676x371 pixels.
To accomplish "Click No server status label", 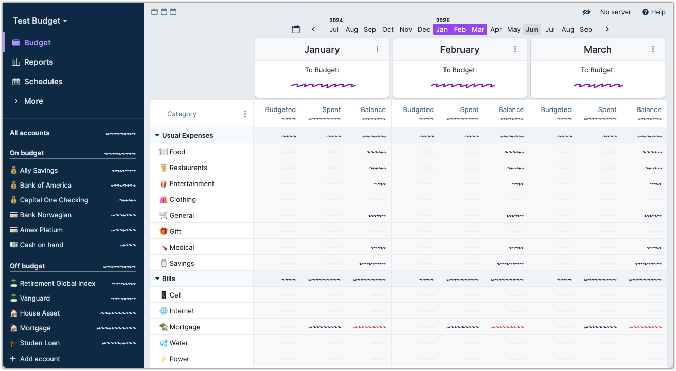I will (615, 12).
